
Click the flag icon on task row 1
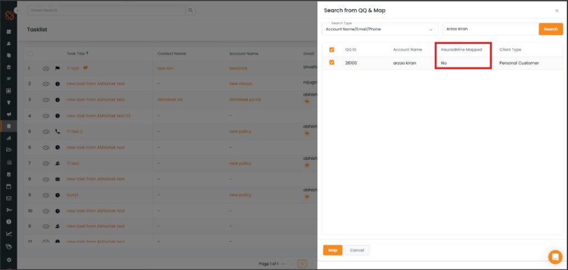[57, 69]
